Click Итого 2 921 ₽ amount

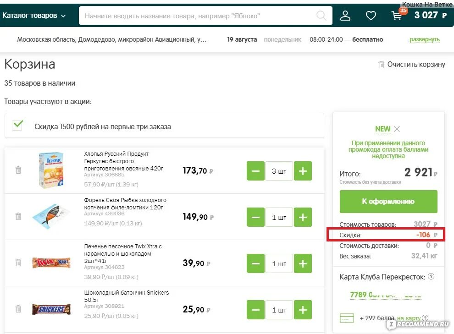[421, 173]
